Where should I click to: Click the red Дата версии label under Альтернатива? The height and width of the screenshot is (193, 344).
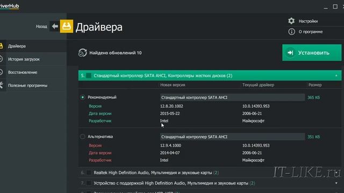[x=100, y=153]
